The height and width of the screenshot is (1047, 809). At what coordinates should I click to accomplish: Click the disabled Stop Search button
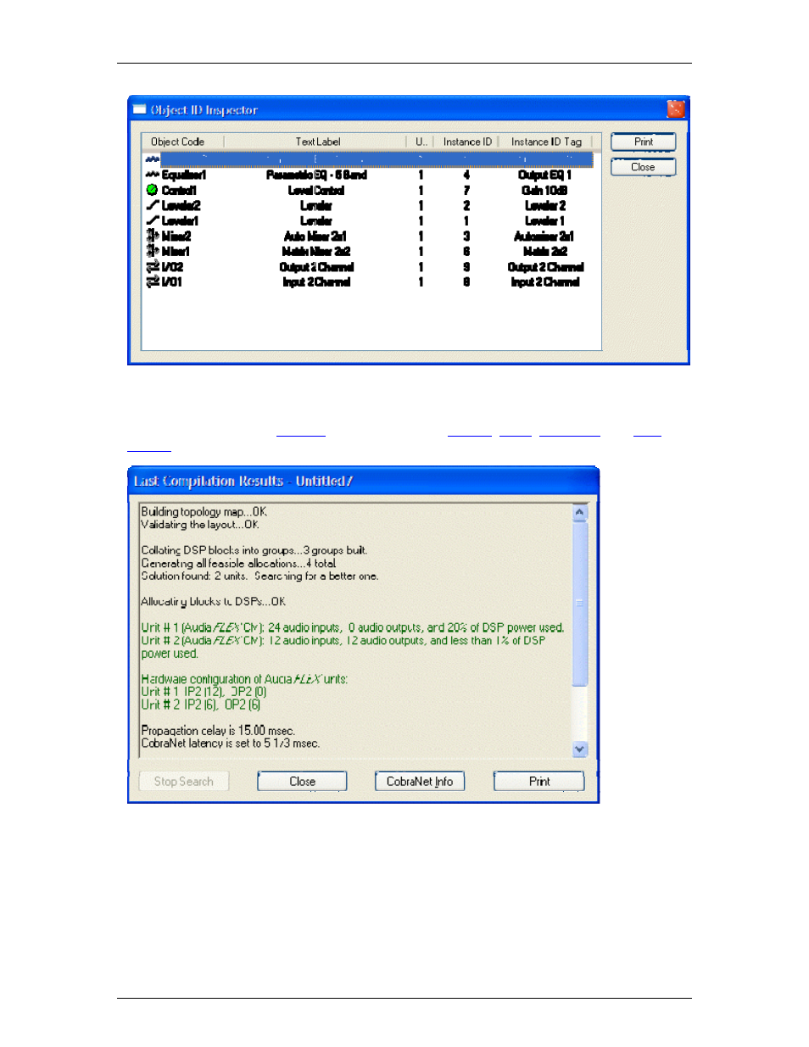coord(184,782)
